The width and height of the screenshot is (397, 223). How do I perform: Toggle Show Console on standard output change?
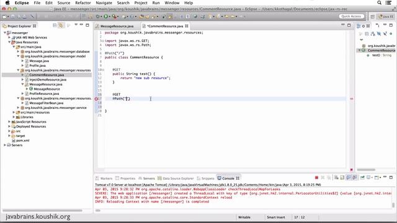349,178
